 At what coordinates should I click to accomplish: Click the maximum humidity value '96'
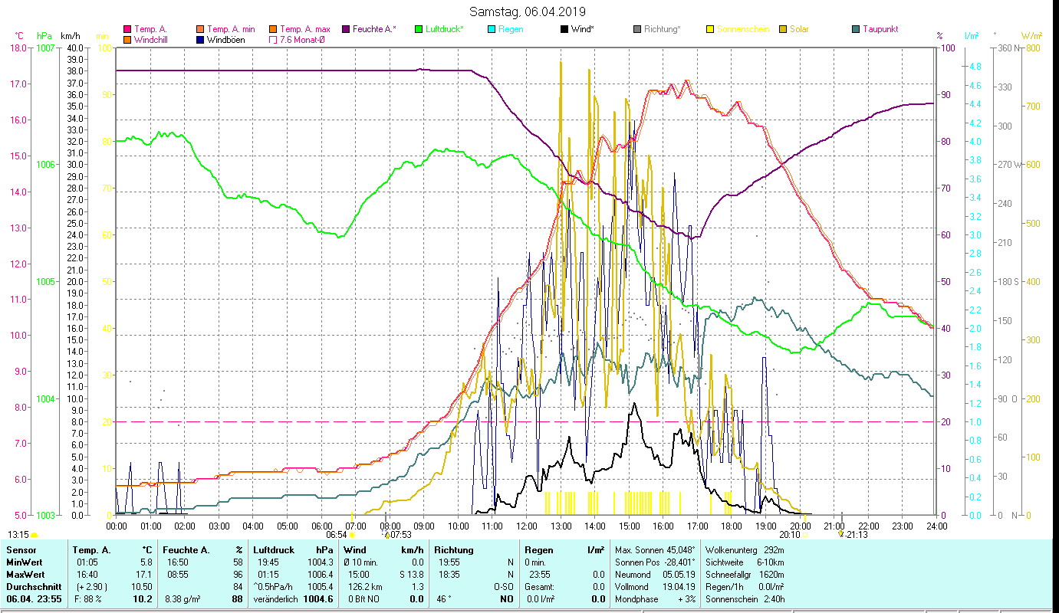click(x=238, y=575)
